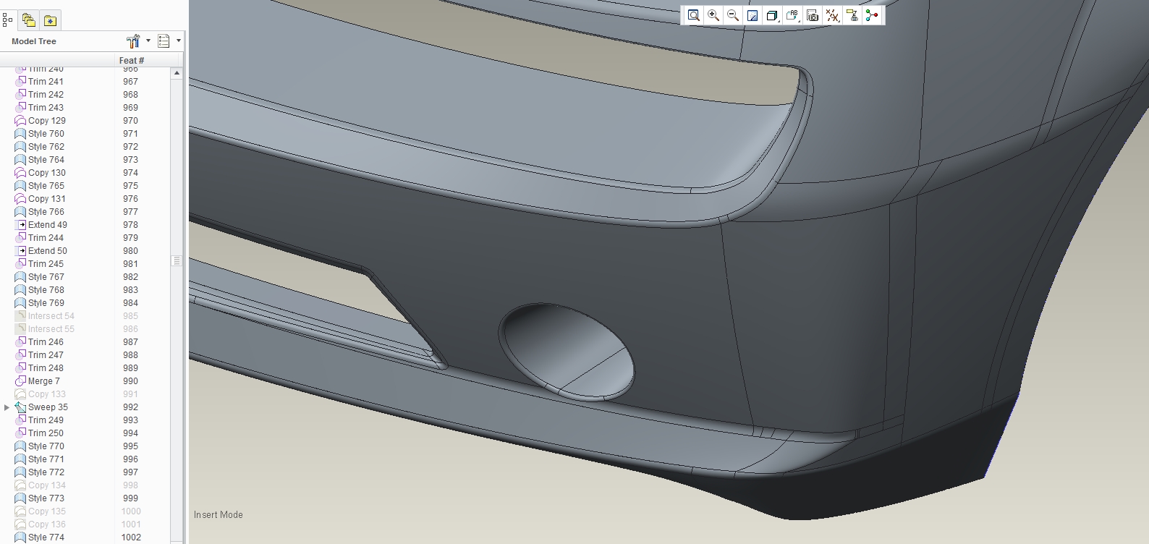Open the View Manager camera icon
Image resolution: width=1149 pixels, height=544 pixels.
click(x=813, y=15)
